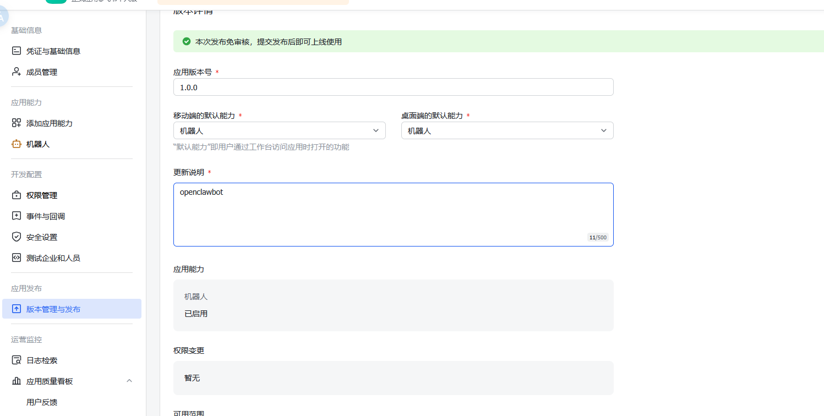
Task: Click the 版本管理与发布 upload icon
Action: pyautogui.click(x=17, y=309)
